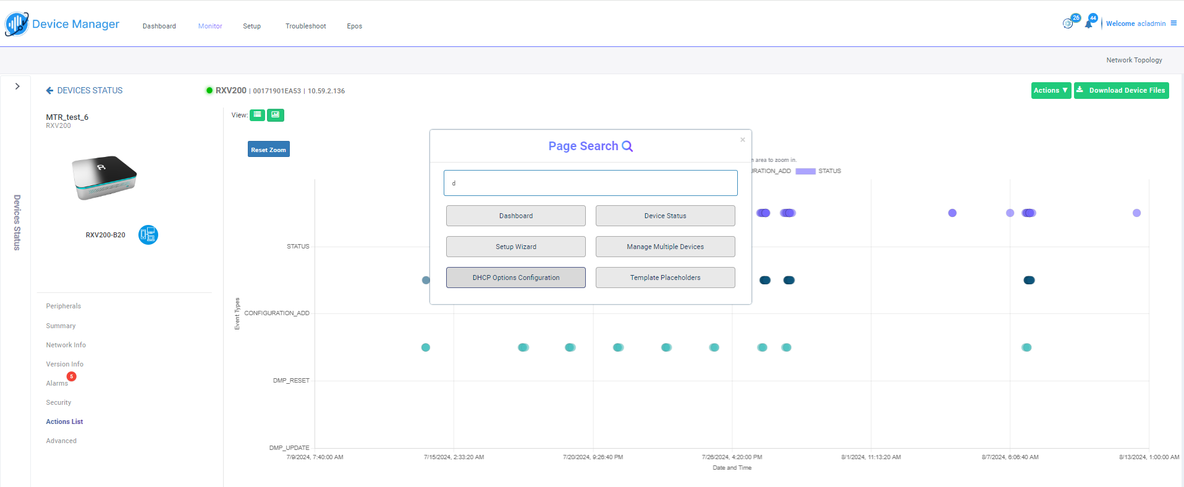Select Manage Multiple Devices search result
The height and width of the screenshot is (487, 1184).
click(666, 247)
